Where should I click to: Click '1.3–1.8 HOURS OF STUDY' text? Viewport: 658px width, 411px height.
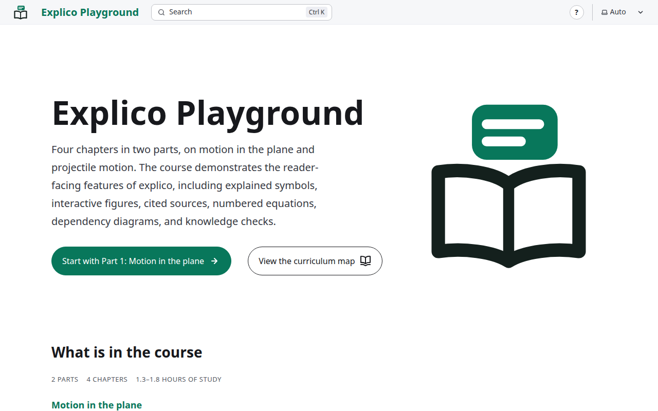pyautogui.click(x=178, y=380)
